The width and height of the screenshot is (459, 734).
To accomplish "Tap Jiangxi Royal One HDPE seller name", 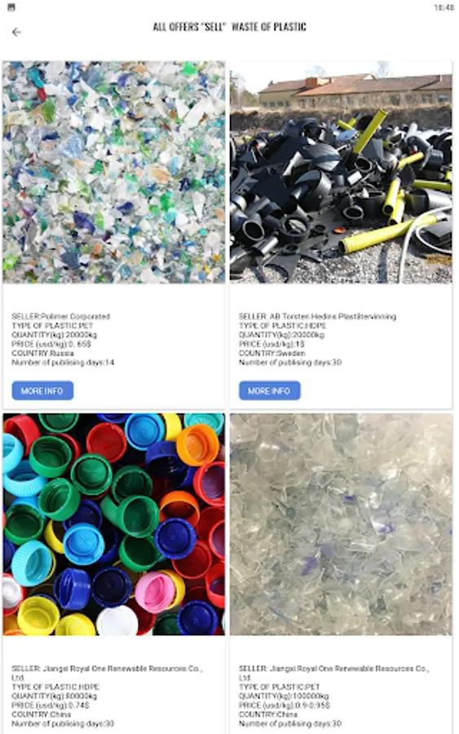I will (107, 673).
